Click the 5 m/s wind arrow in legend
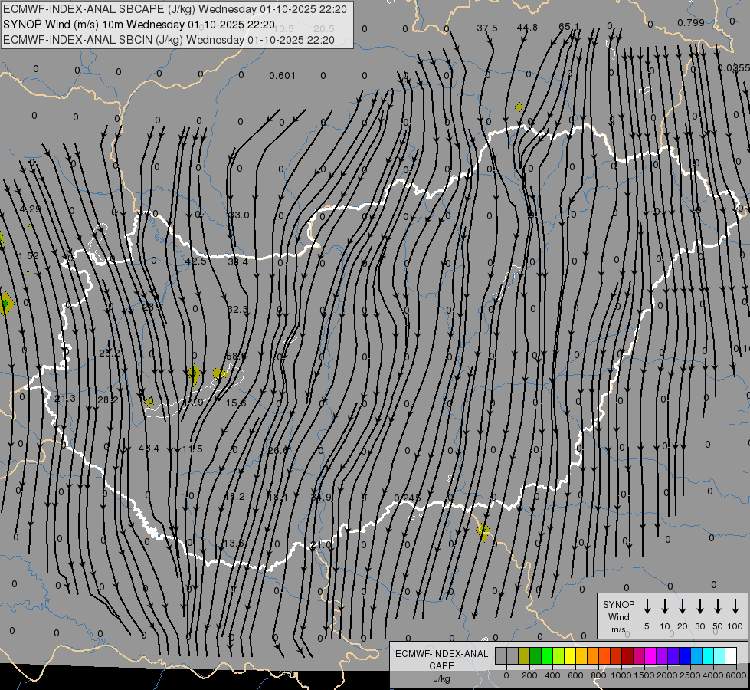Image resolution: width=750 pixels, height=690 pixels. 647,606
